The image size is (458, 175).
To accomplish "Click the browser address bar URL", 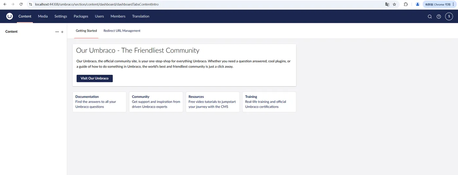I will click(x=97, y=4).
